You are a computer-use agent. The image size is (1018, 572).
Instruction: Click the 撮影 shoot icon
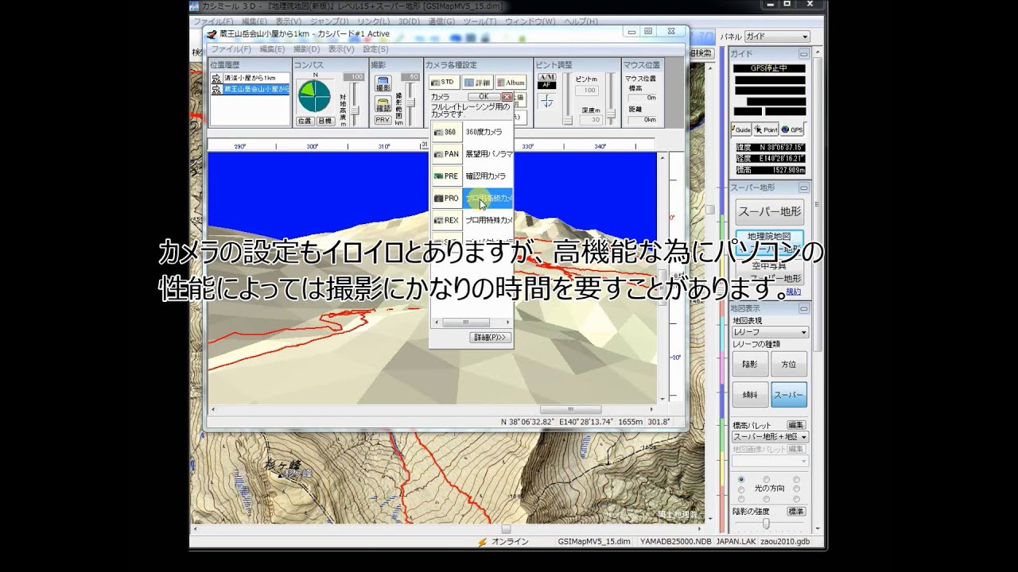point(383,84)
